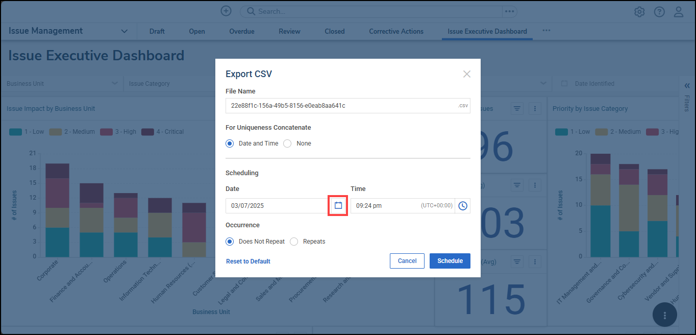Select the None uniqueness radio option
696x335 pixels.
287,143
